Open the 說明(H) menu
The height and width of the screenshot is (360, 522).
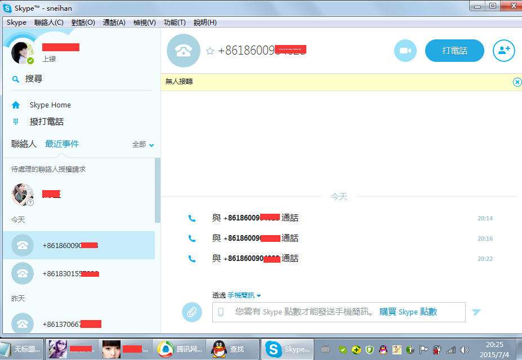click(205, 22)
